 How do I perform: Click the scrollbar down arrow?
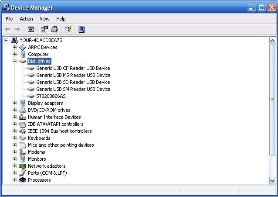272,181
